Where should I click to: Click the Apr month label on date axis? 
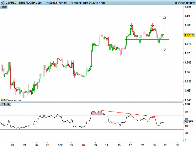click(60, 145)
